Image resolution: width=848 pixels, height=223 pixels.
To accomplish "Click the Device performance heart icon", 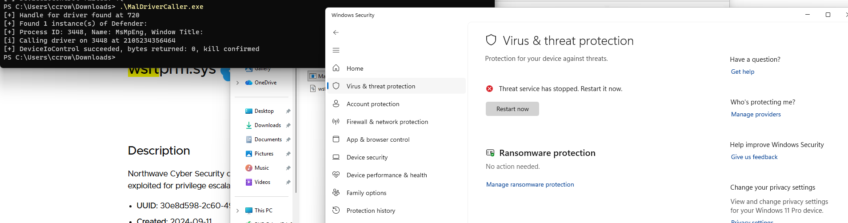I will [336, 175].
